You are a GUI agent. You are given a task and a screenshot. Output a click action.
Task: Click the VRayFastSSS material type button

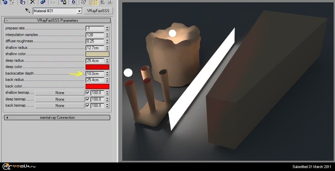click(x=98, y=11)
